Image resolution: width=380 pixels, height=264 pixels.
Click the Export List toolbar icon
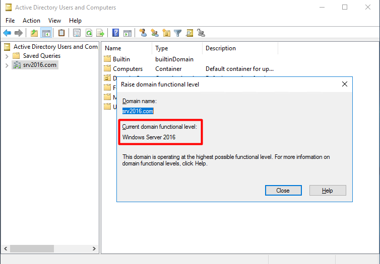pos(100,33)
